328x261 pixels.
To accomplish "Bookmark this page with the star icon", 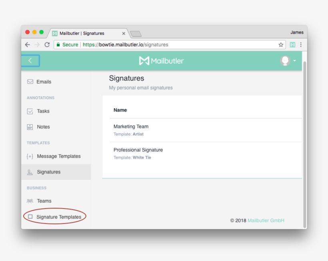I will pyautogui.click(x=281, y=45).
